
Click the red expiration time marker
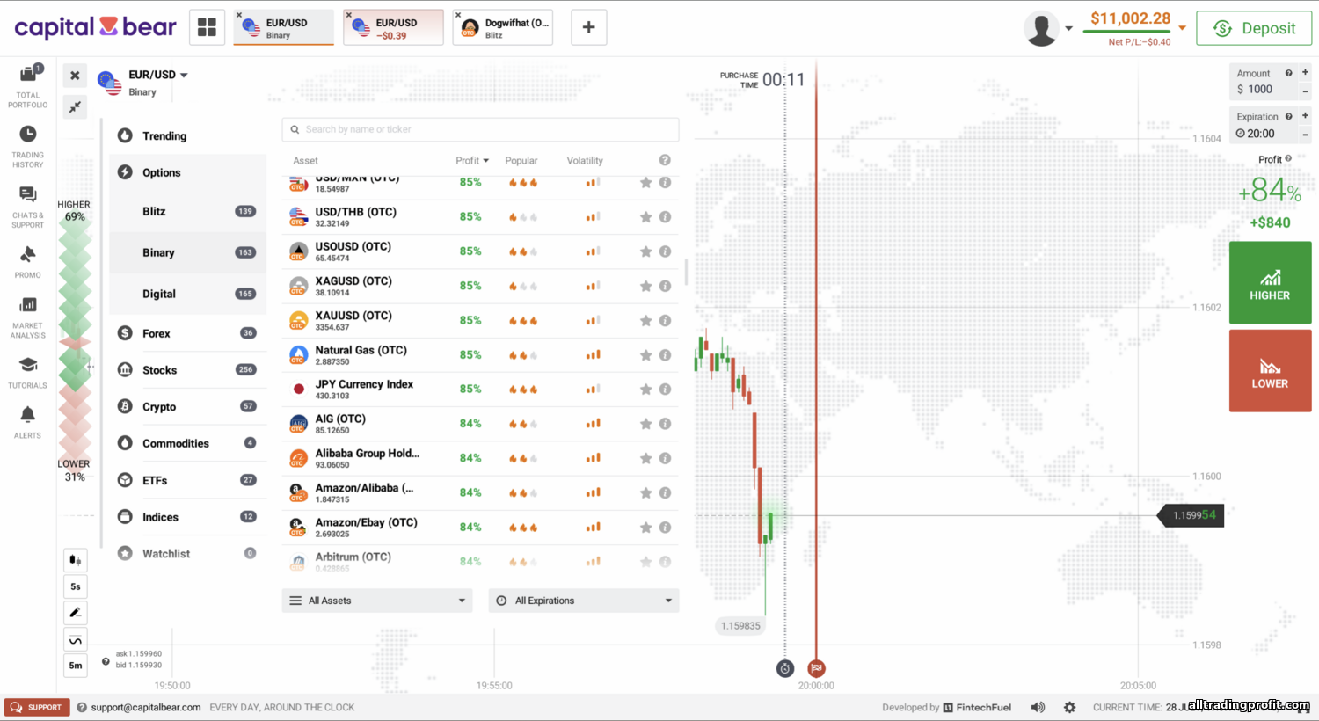click(816, 668)
